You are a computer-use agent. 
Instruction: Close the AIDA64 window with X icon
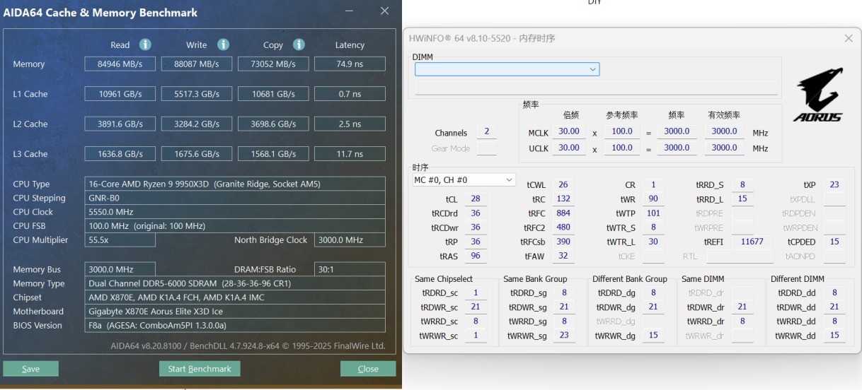384,11
